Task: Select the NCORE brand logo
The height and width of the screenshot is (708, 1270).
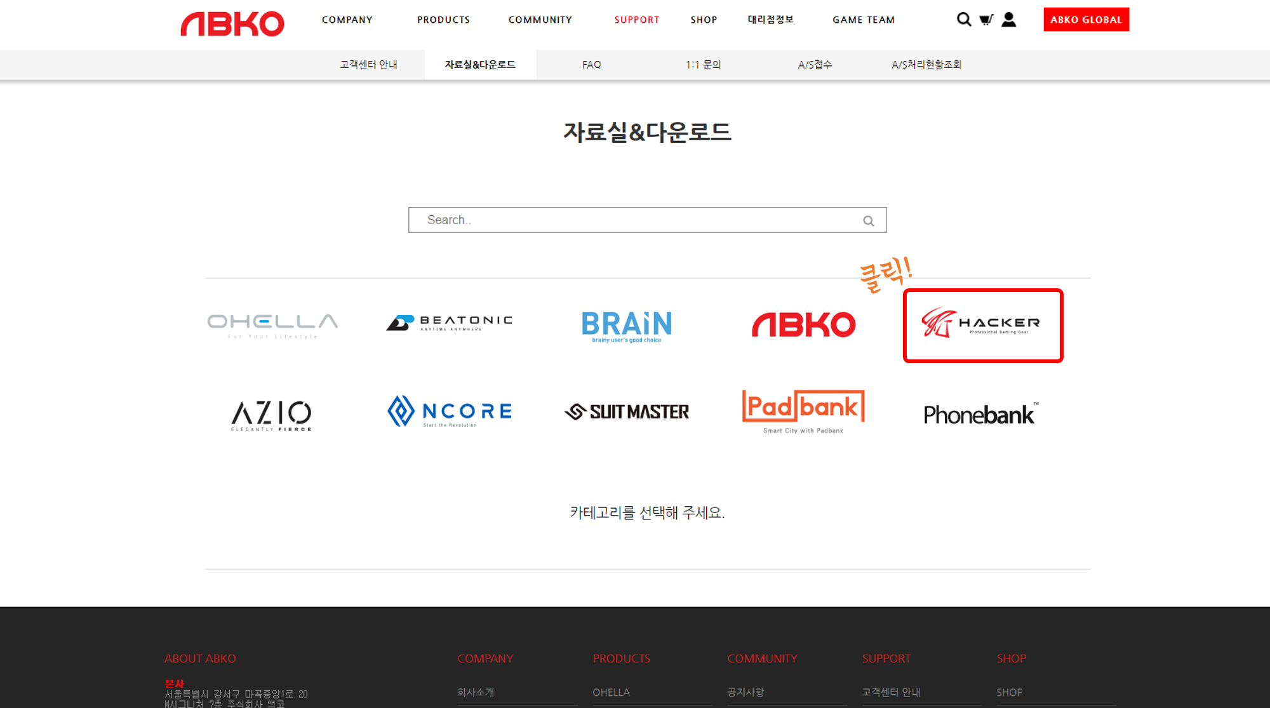Action: pyautogui.click(x=450, y=411)
